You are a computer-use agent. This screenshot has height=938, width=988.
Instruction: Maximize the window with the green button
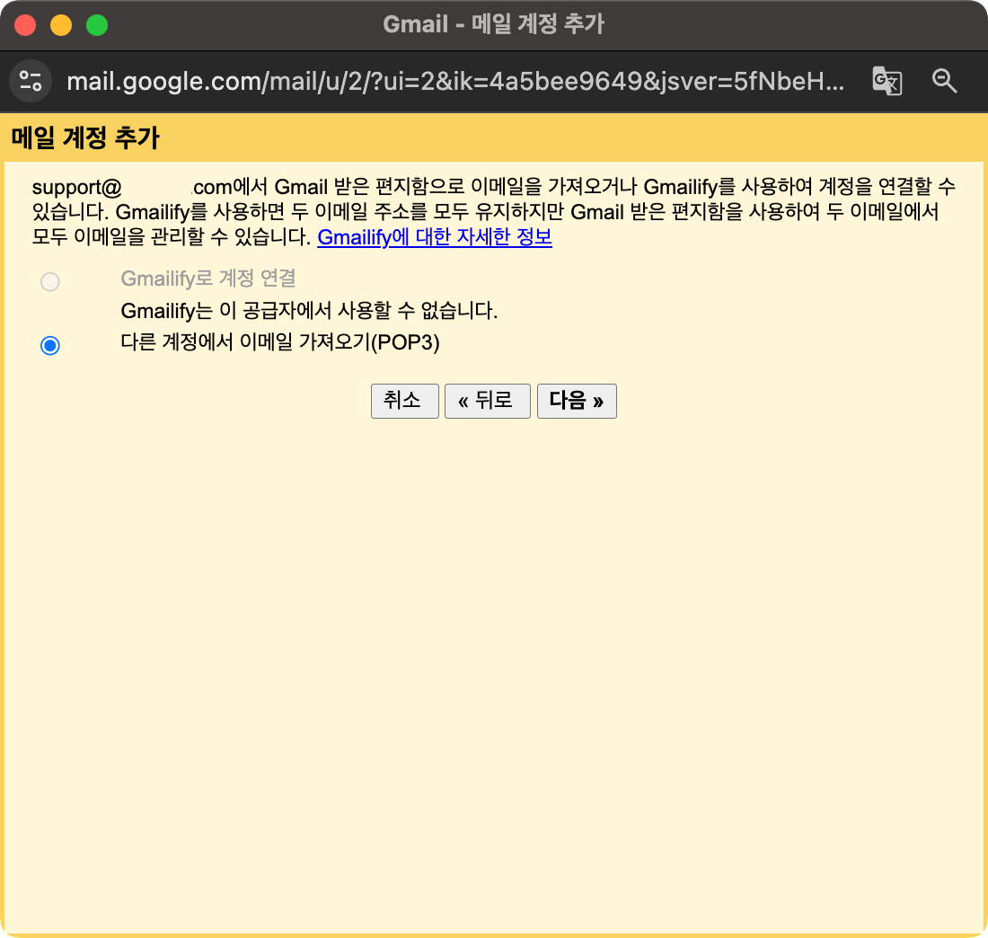point(97,25)
